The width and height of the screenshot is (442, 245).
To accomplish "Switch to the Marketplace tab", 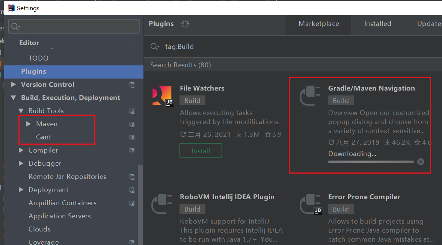I will 318,24.
